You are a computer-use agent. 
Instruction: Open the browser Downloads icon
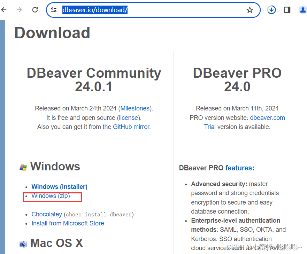[271, 10]
